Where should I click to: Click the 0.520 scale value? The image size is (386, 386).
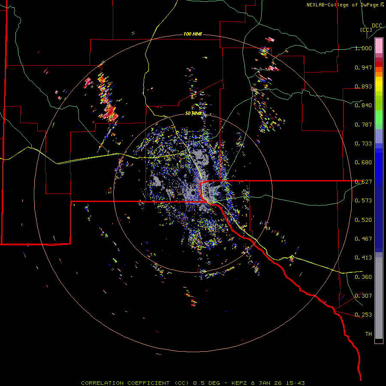[363, 220]
